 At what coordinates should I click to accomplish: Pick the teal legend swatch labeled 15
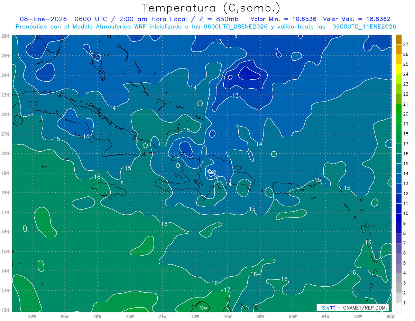point(399,159)
